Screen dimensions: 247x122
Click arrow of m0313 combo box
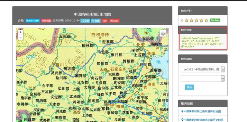coord(223,69)
